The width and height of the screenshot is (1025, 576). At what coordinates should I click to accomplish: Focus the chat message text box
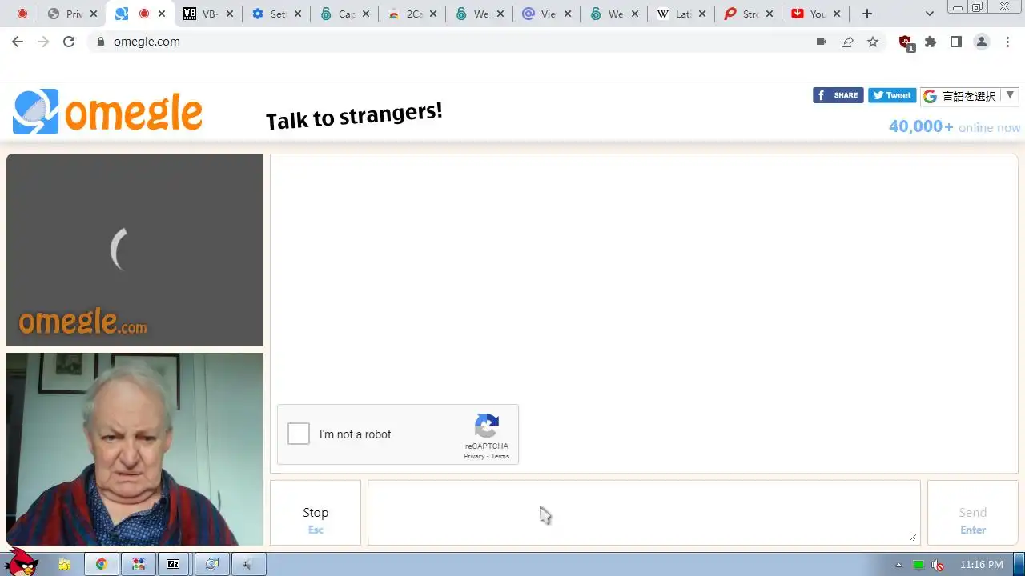point(644,513)
